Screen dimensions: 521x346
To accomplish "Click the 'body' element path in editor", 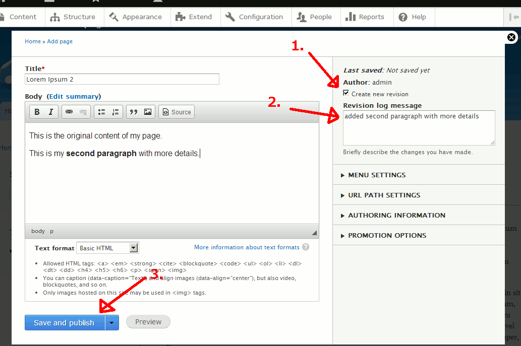I will (x=38, y=231).
